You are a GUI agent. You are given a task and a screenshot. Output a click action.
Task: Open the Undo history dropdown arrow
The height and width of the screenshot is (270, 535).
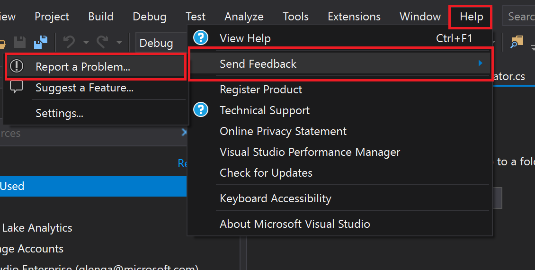[86, 43]
